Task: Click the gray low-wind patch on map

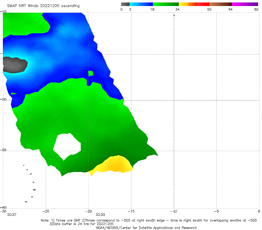Action: (15, 65)
